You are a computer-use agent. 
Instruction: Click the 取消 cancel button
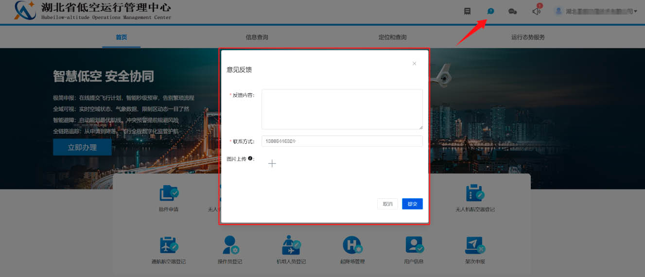coord(387,204)
